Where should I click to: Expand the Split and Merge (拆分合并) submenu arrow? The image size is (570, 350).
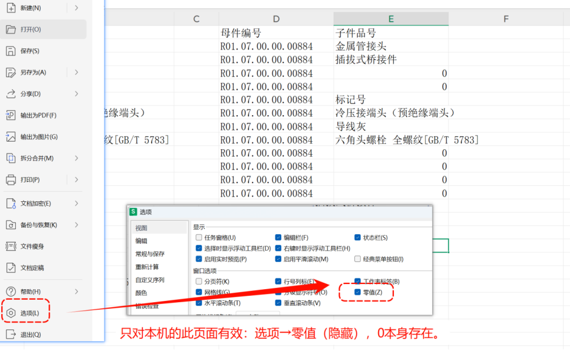76,158
